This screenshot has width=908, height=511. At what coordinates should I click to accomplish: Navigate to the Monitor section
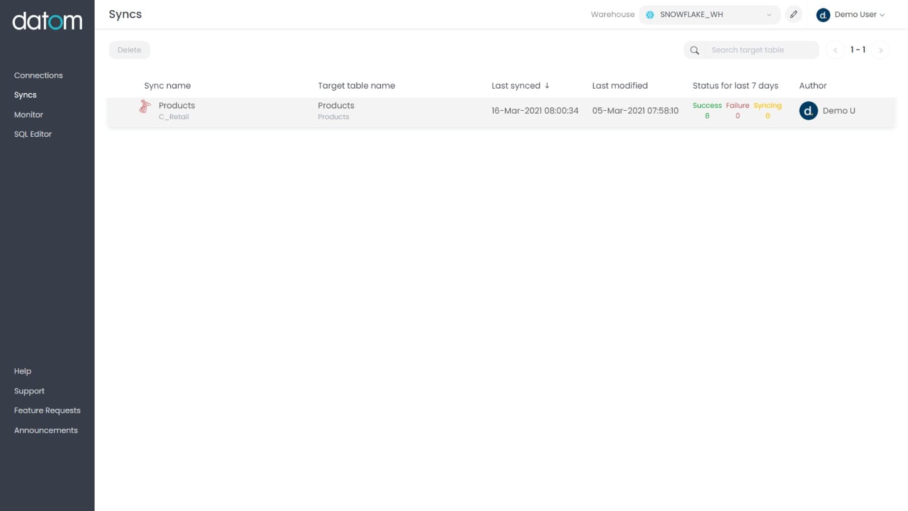(x=28, y=115)
